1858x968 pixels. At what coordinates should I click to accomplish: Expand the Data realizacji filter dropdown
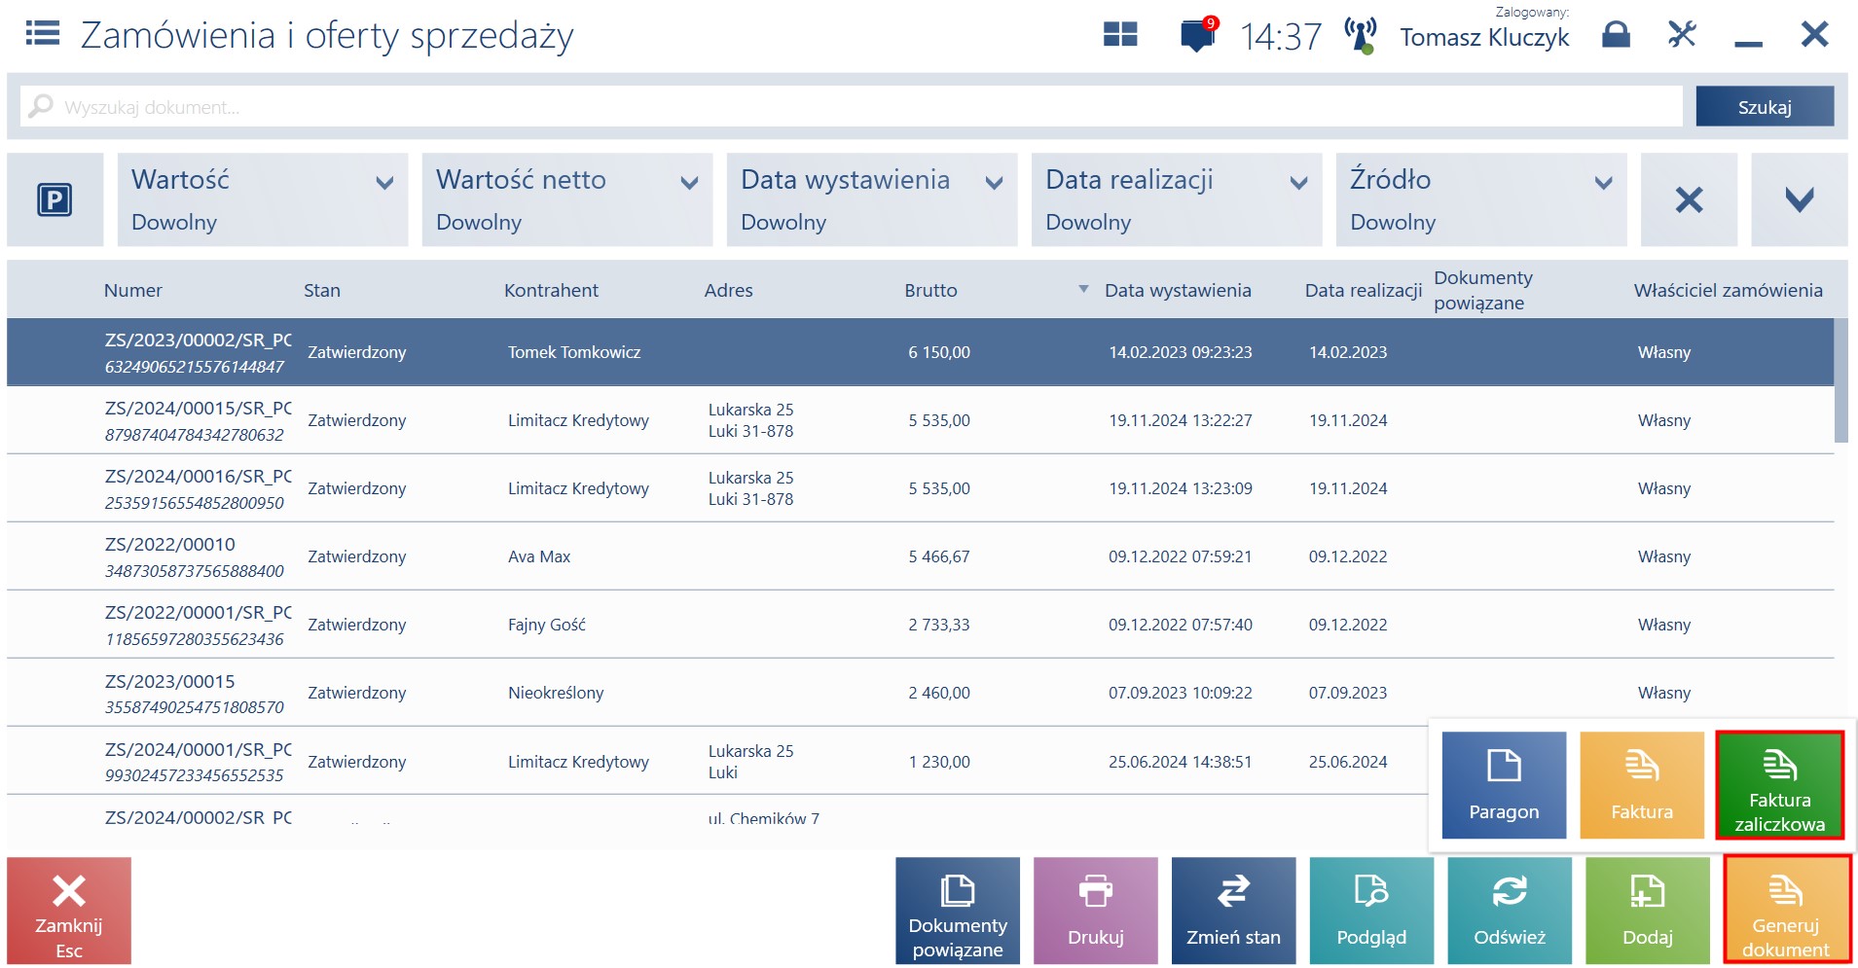click(1177, 200)
